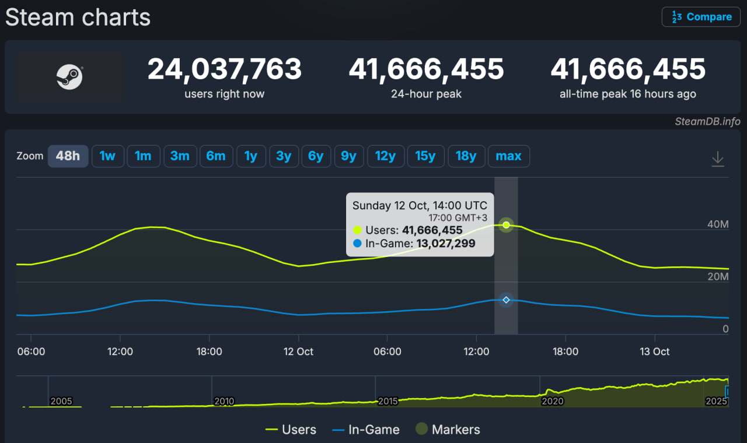
Task: Toggle the In-Game series in legend
Action: point(366,430)
